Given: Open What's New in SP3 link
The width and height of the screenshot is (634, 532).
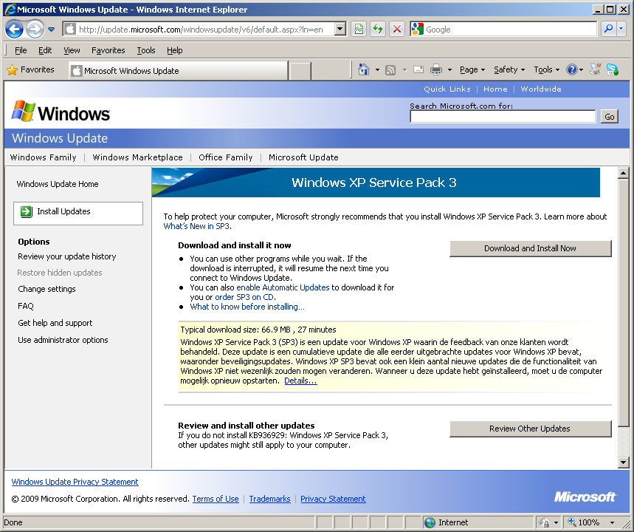Looking at the screenshot, I should pos(196,226).
